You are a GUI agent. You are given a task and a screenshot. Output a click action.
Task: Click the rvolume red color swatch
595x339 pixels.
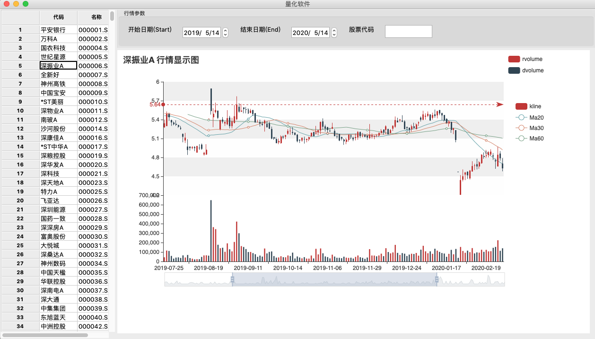click(x=514, y=59)
